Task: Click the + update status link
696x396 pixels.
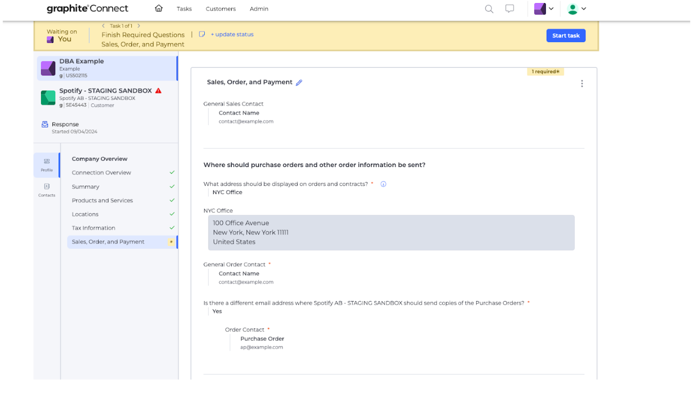Action: click(232, 34)
